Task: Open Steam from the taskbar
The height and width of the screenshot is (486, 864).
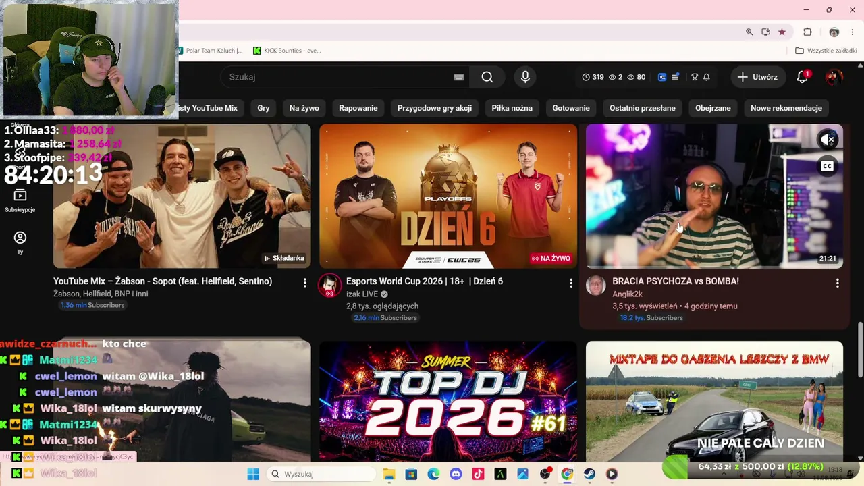Action: pos(589,474)
